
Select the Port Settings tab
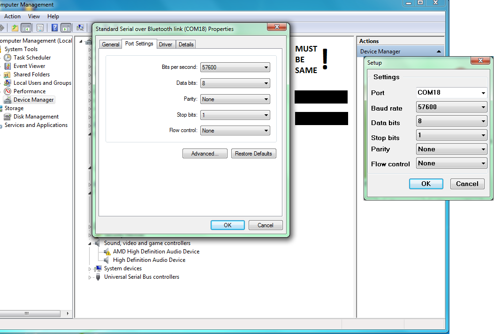tap(139, 44)
